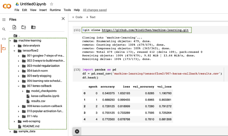Click into the import pandas code line
The width and height of the screenshot is (228, 136).
tap(99, 69)
